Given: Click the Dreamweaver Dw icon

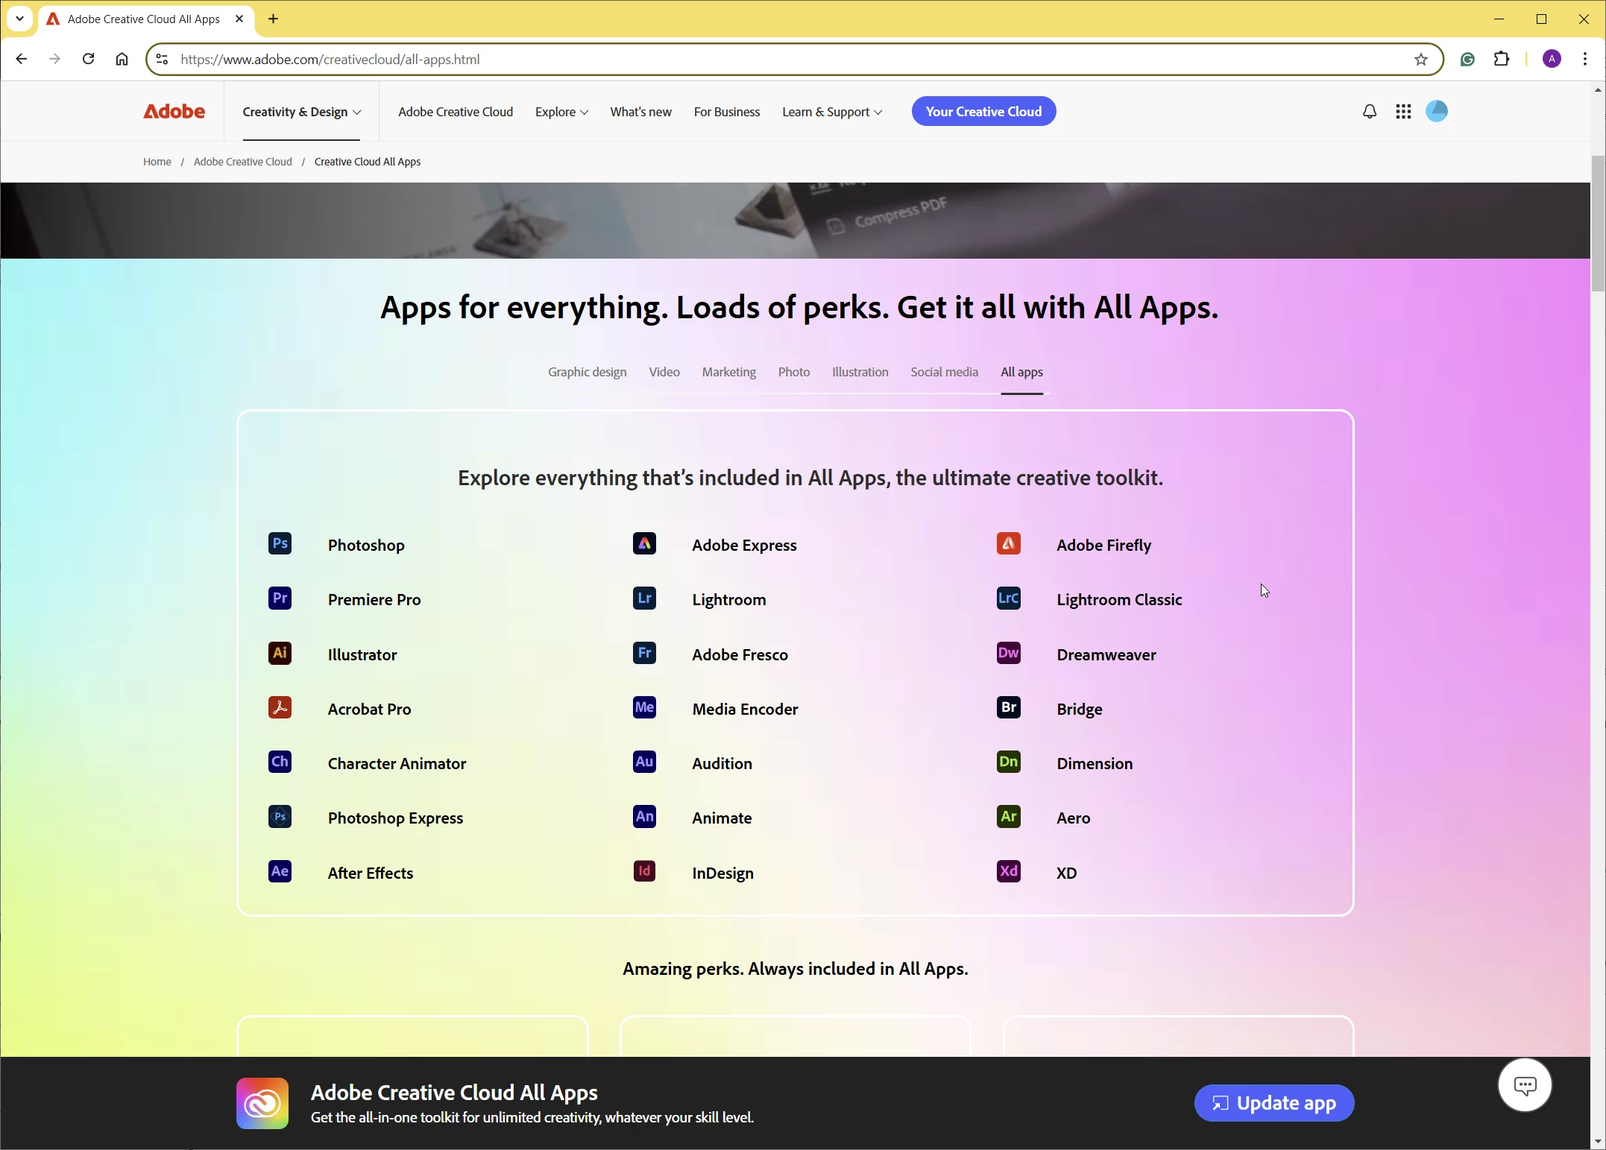Looking at the screenshot, I should [1008, 653].
